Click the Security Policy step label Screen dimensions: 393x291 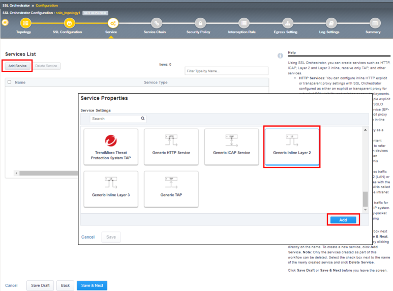pos(198,32)
